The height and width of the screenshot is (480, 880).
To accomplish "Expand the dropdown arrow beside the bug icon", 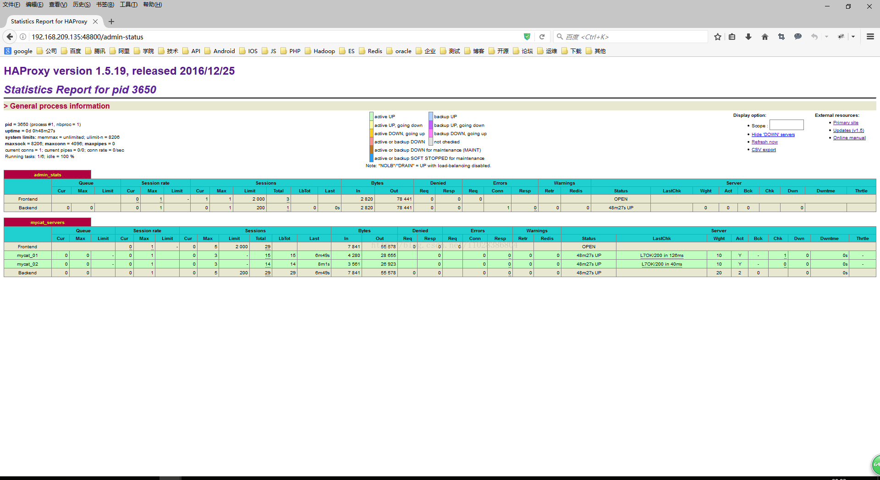I will click(x=853, y=37).
